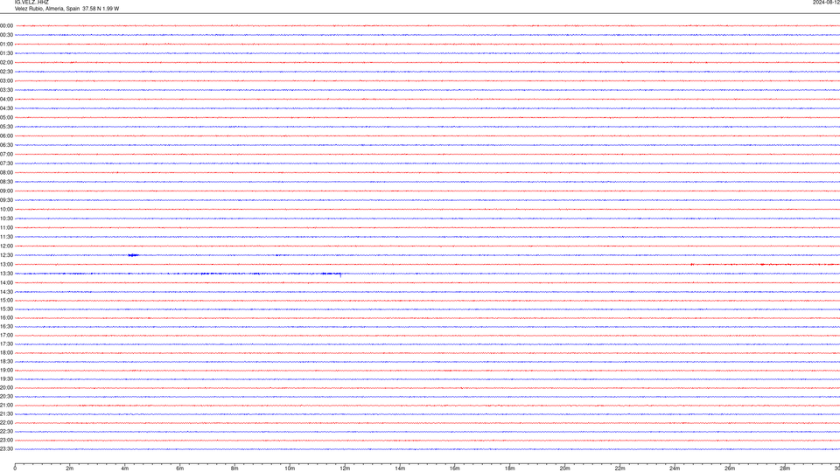840x472 pixels.
Task: Click the 20m tick on time axis
Action: [x=564, y=469]
